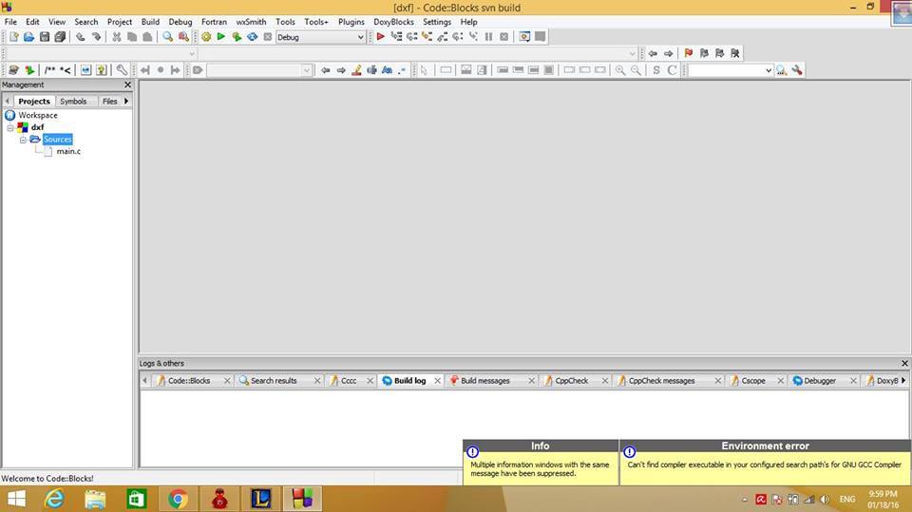Open the Plugins menu
Viewport: 912px width, 512px height.
[x=351, y=22]
